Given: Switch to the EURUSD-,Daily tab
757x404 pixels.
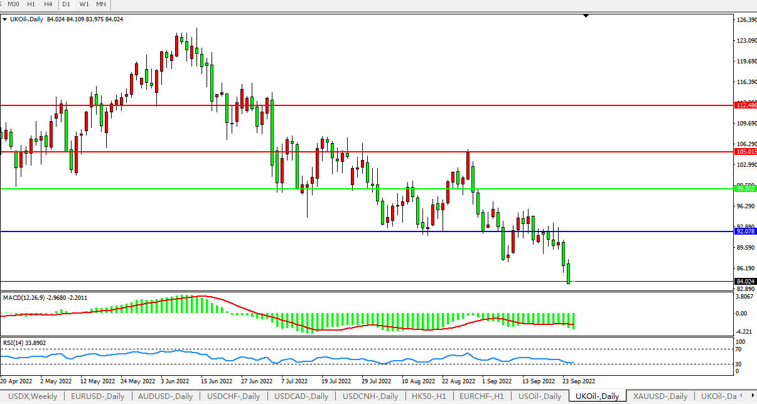Looking at the screenshot, I should 97,396.
